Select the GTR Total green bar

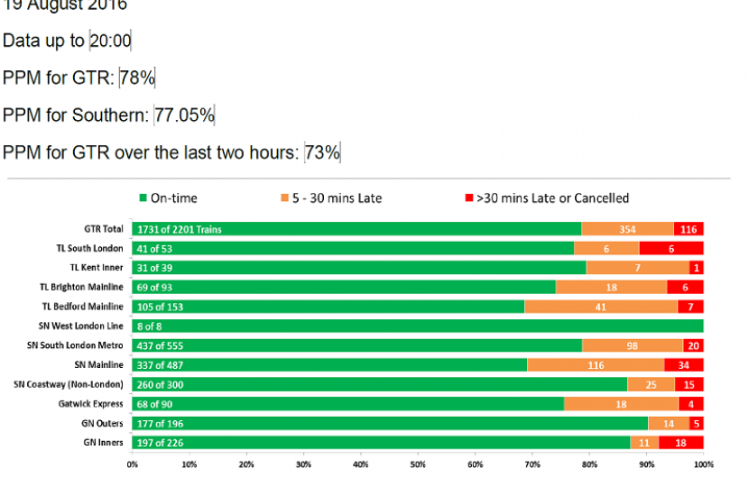[356, 229]
